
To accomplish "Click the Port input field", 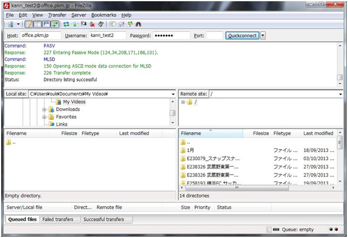I will (x=215, y=35).
